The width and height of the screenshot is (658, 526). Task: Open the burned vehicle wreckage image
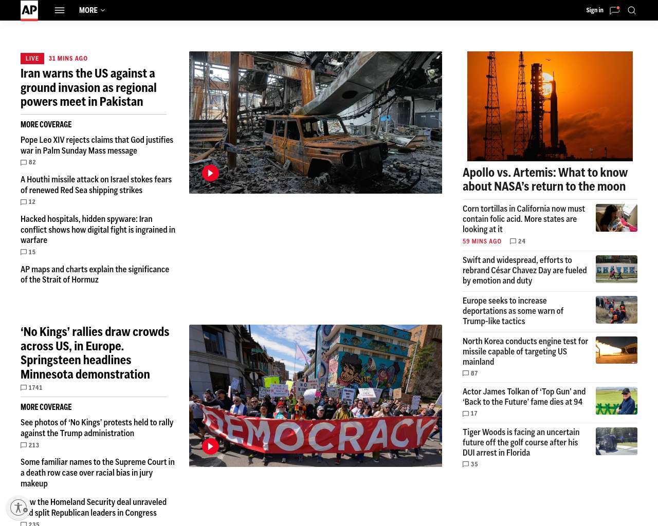coord(316,122)
